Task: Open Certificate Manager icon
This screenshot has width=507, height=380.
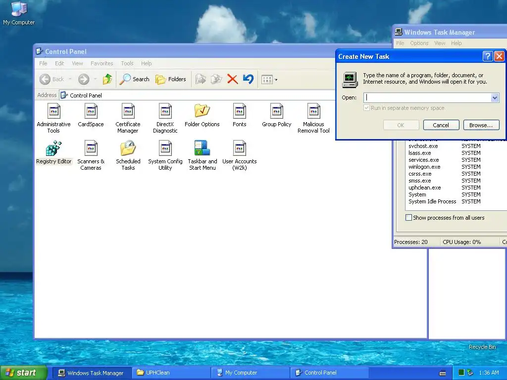Action: (x=128, y=118)
